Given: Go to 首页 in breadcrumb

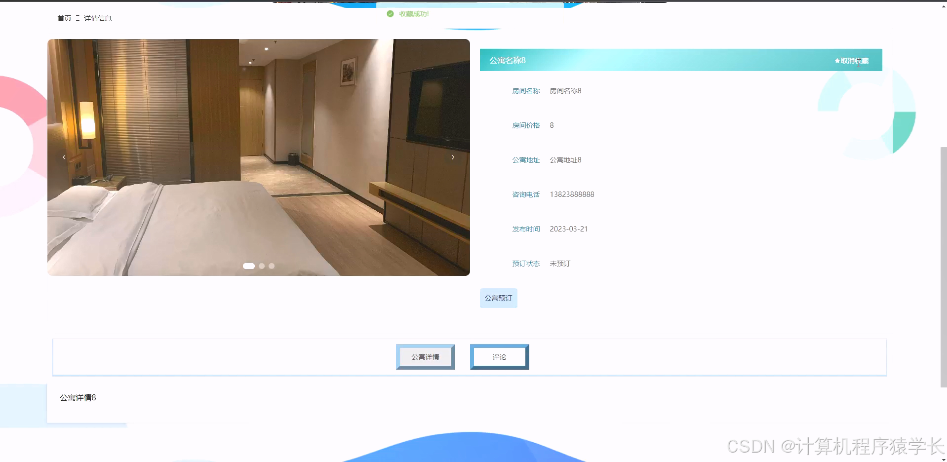Looking at the screenshot, I should pyautogui.click(x=64, y=18).
